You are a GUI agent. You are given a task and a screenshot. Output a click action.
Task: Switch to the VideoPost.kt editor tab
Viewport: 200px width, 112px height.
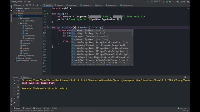[x=112, y=5]
